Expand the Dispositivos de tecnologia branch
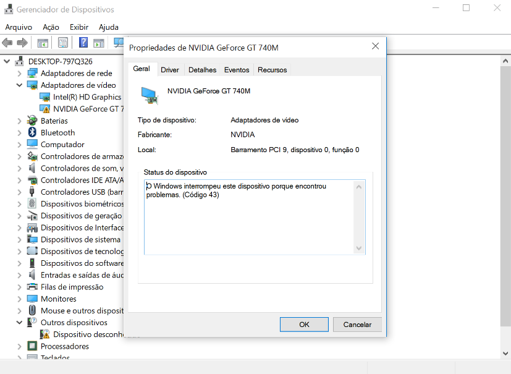This screenshot has width=511, height=374. tap(20, 252)
